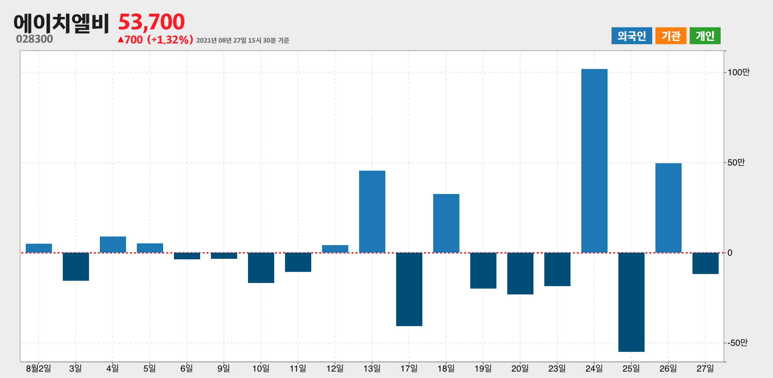The image size is (773, 378).
Task: Click the small positive bar for 12일
Action: [335, 249]
